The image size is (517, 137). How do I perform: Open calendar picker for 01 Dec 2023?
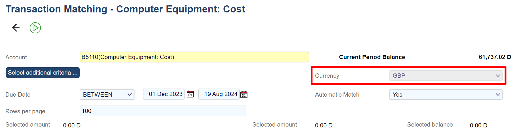tap(190, 94)
